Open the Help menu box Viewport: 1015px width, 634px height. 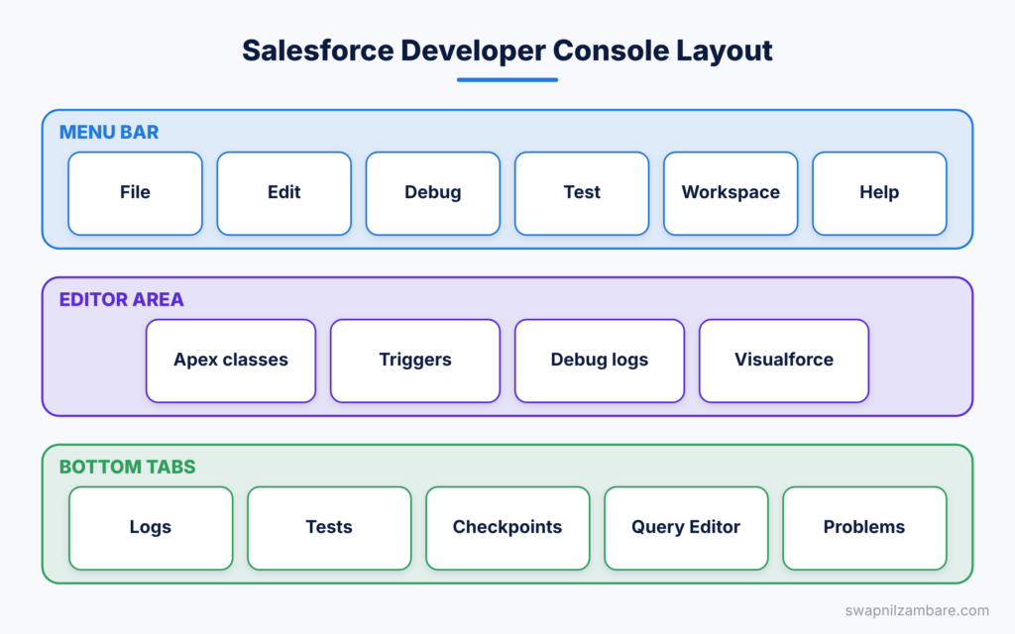click(880, 193)
